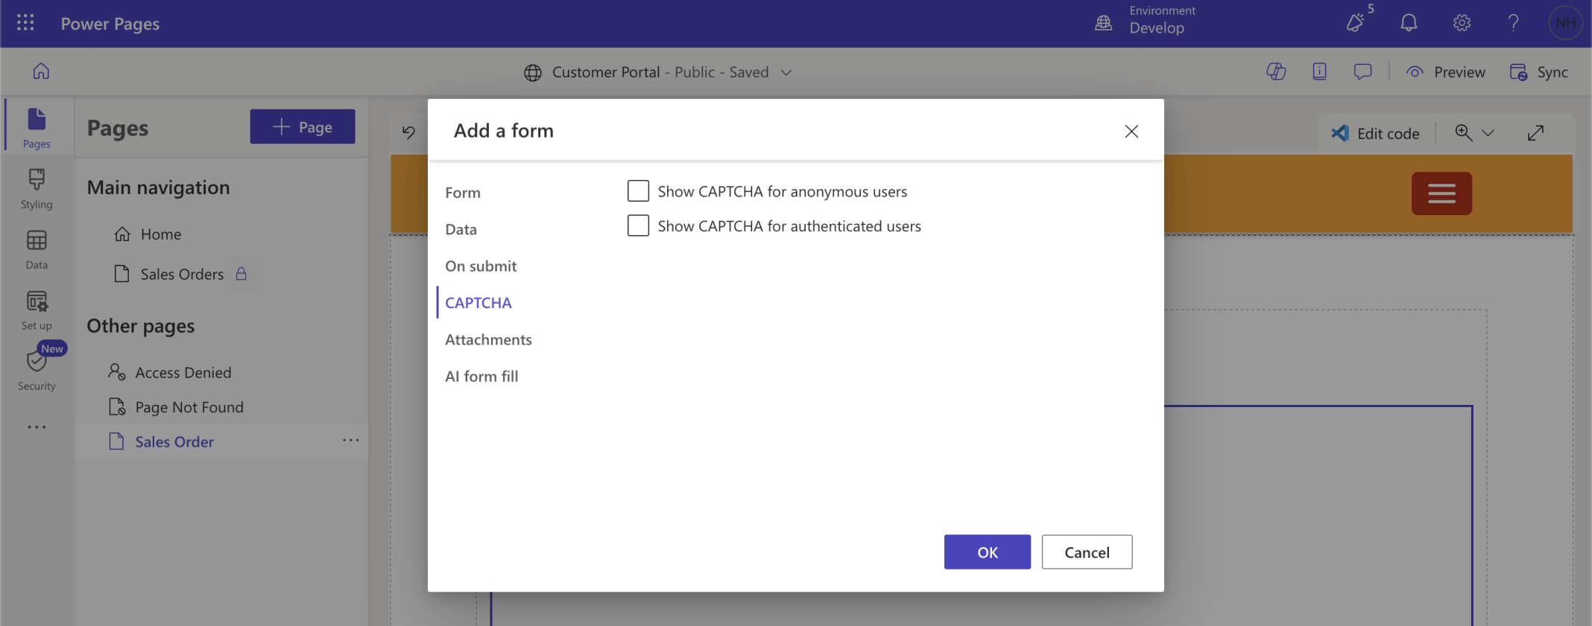Expand the zoom level dropdown
Viewport: 1592px width, 626px height.
[x=1488, y=133]
